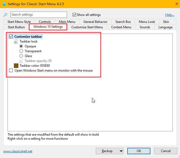Click the brown Taskbar color swatch
The image size is (180, 158).
click(16, 66)
